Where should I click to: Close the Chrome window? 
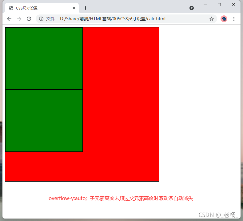point(233,5)
